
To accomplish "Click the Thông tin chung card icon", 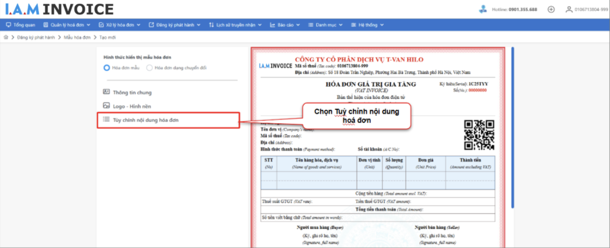I will 106,92.
